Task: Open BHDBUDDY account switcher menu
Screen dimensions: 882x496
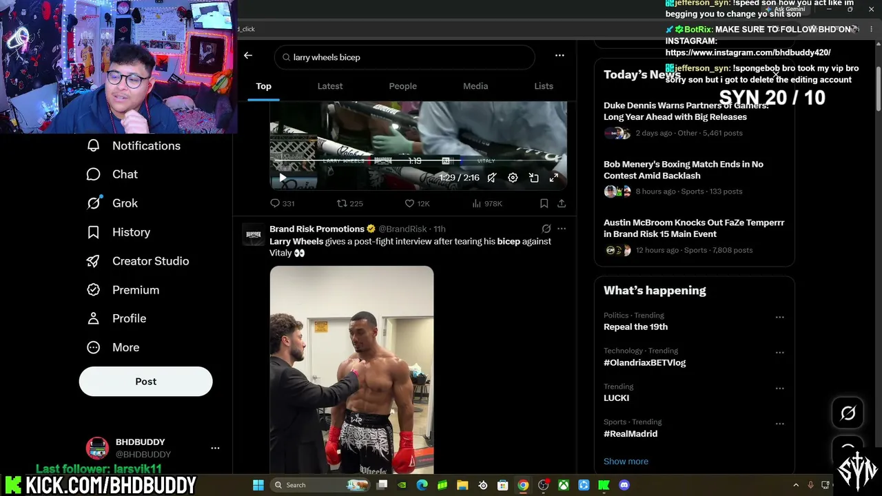Action: click(215, 448)
